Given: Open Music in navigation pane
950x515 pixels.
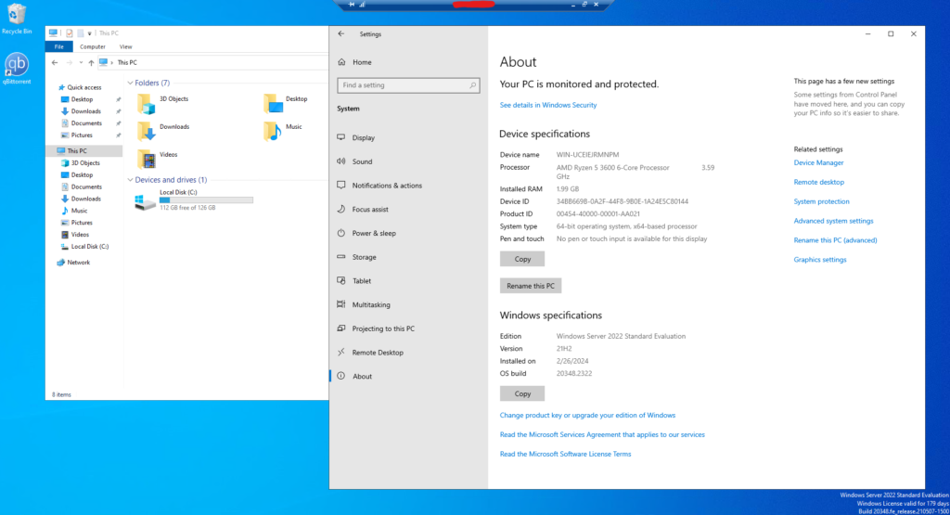Looking at the screenshot, I should 79,211.
